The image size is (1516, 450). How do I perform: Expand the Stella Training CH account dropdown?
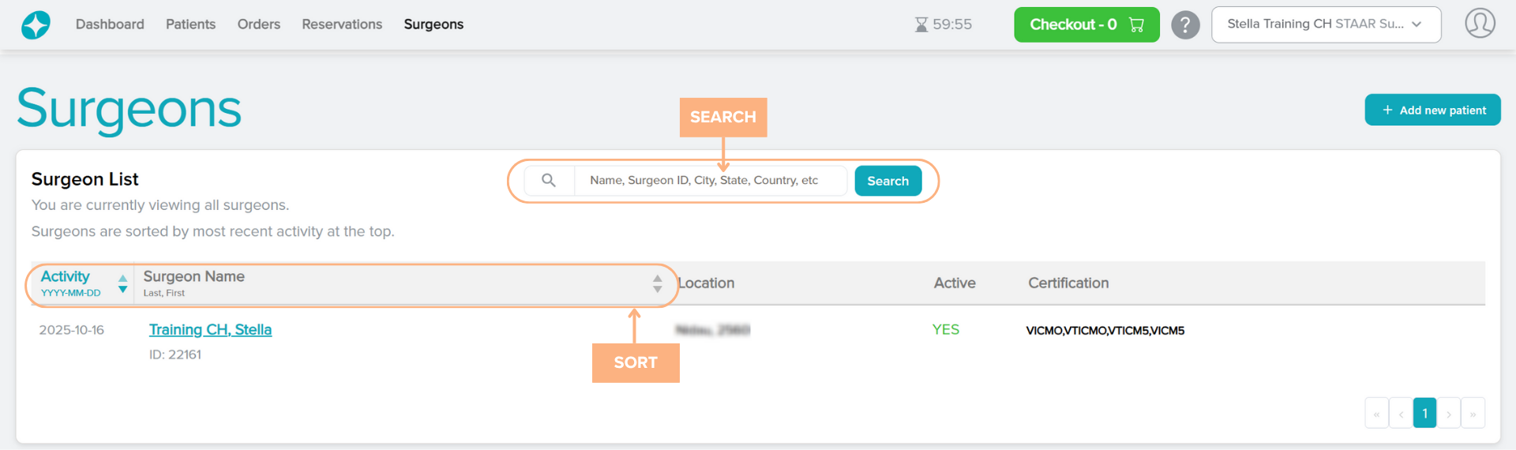pyautogui.click(x=1326, y=24)
